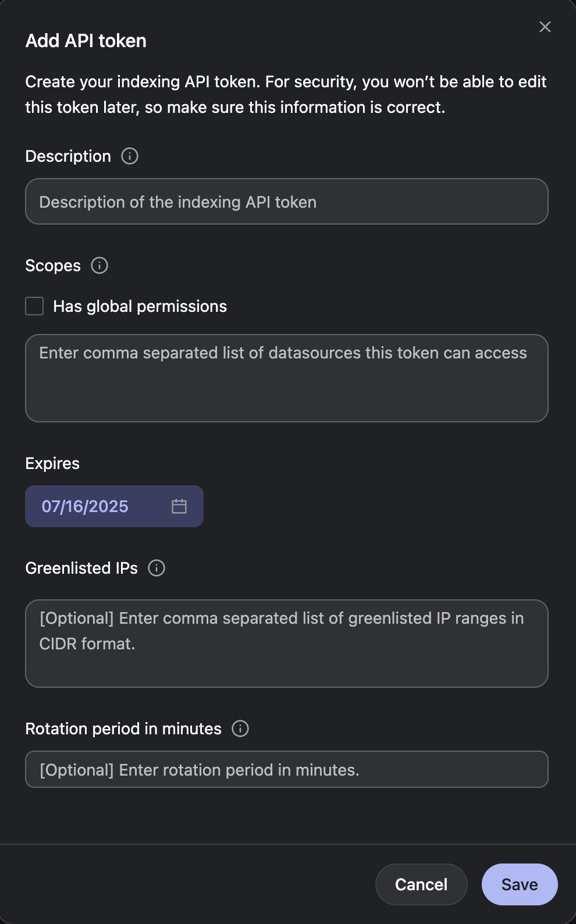Check the Has global permissions checkbox
The height and width of the screenshot is (924, 576).
click(34, 306)
